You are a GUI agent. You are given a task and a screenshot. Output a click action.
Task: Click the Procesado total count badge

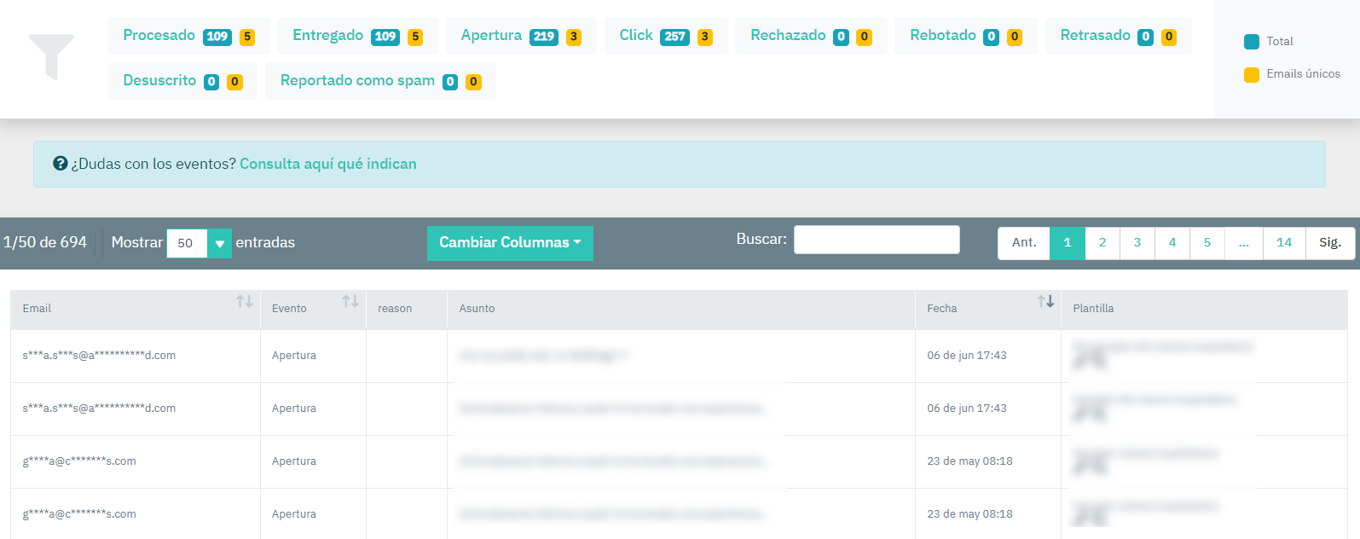pos(217,37)
